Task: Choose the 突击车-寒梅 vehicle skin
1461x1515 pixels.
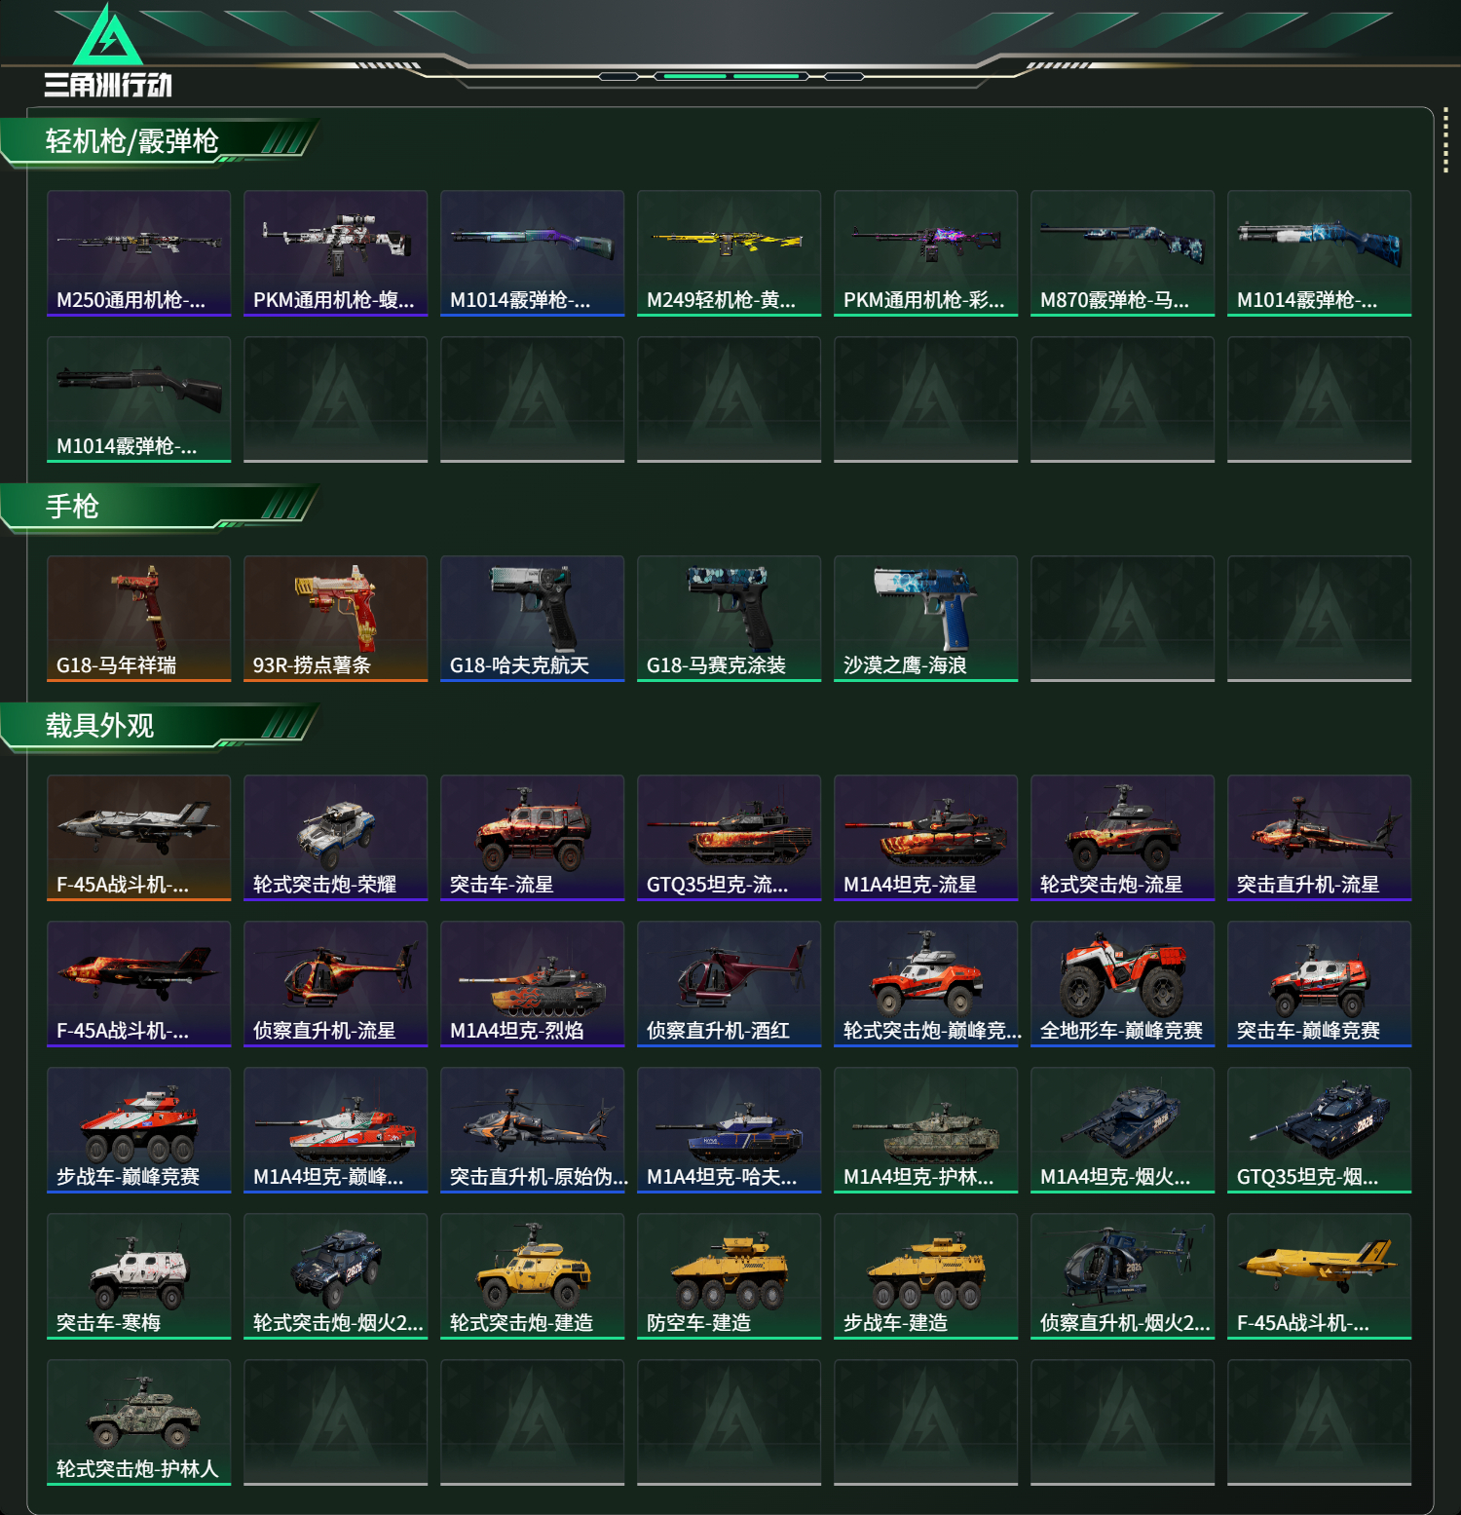Action: point(139,1275)
